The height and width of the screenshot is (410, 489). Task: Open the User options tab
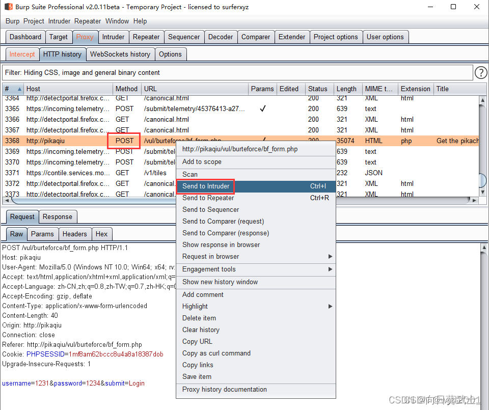tap(385, 37)
